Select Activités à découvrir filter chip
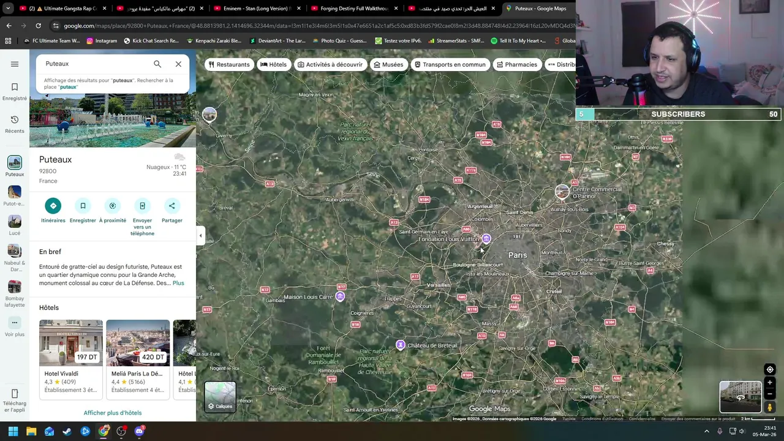This screenshot has width=784, height=441. pyautogui.click(x=330, y=64)
